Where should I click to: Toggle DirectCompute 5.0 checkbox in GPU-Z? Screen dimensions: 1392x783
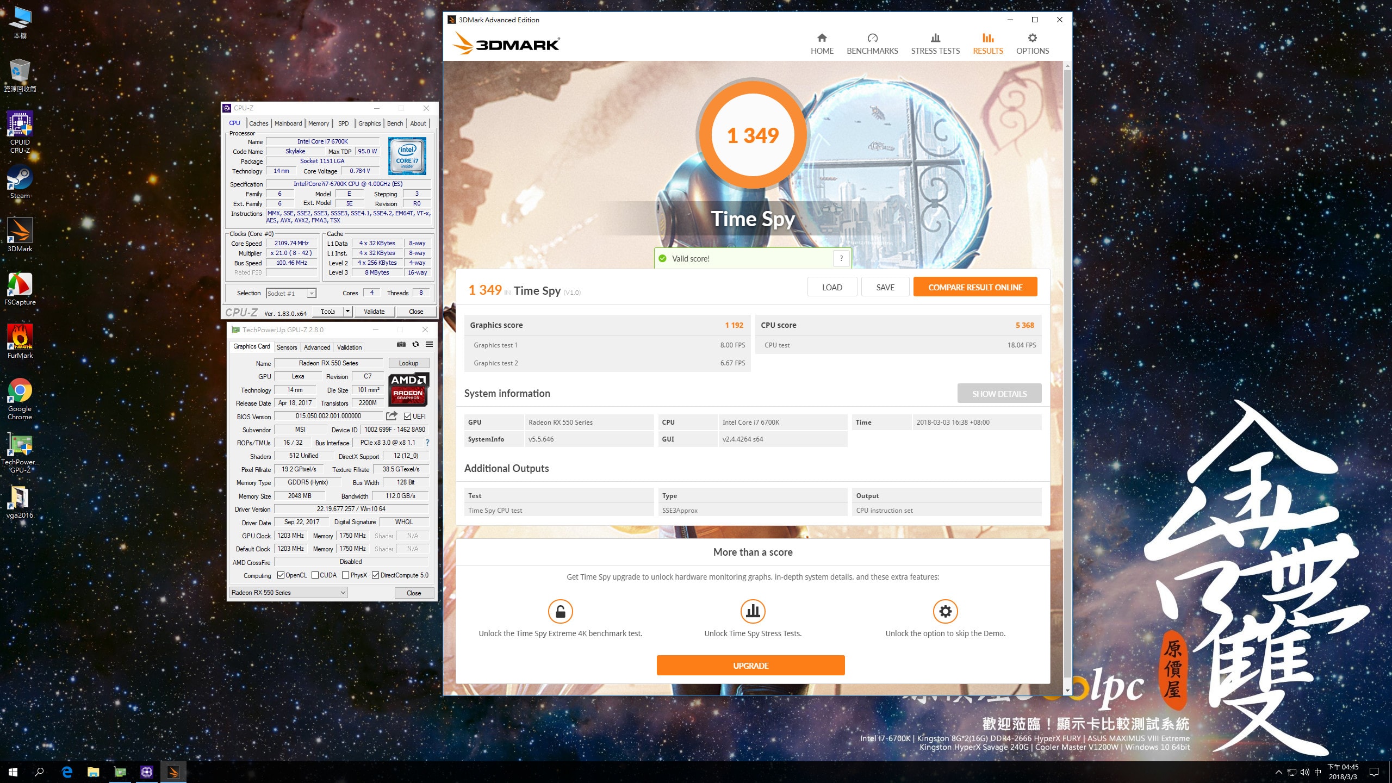point(375,575)
